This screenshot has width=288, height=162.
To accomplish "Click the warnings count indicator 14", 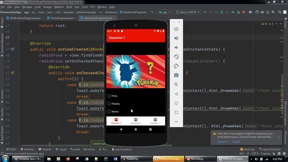I will click(x=264, y=24).
